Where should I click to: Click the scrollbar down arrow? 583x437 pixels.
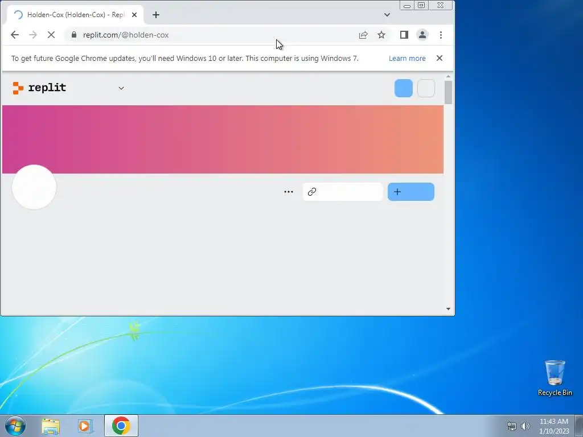coord(448,309)
